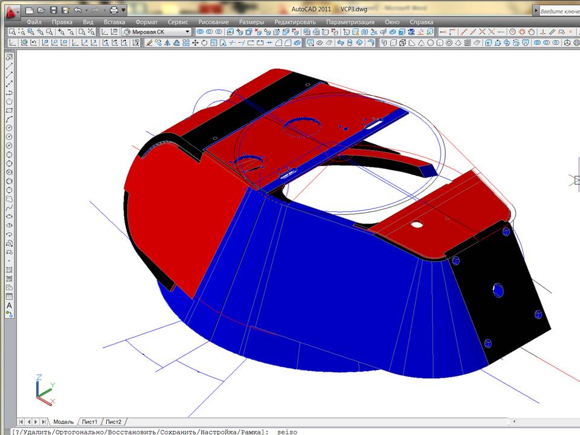Open the Параметризация menu
580x435 pixels.
(x=350, y=22)
